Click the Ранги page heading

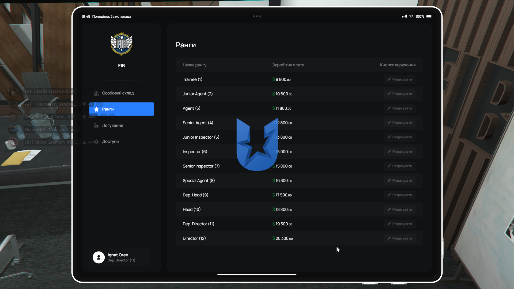click(186, 45)
